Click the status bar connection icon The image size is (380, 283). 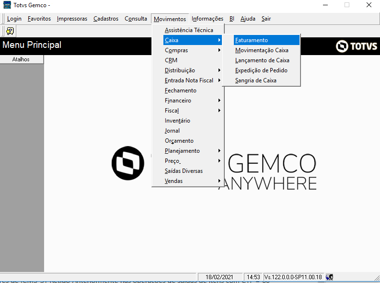[x=329, y=277]
